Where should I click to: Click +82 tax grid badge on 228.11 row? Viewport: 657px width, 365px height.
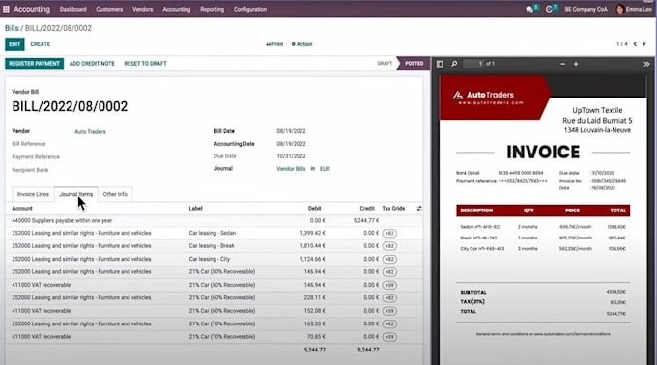389,298
